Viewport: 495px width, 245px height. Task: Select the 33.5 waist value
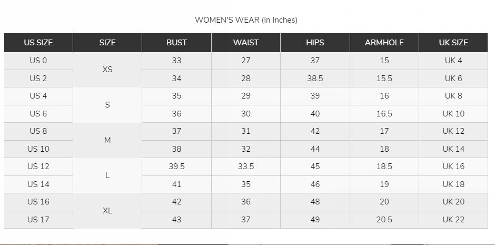(x=246, y=166)
